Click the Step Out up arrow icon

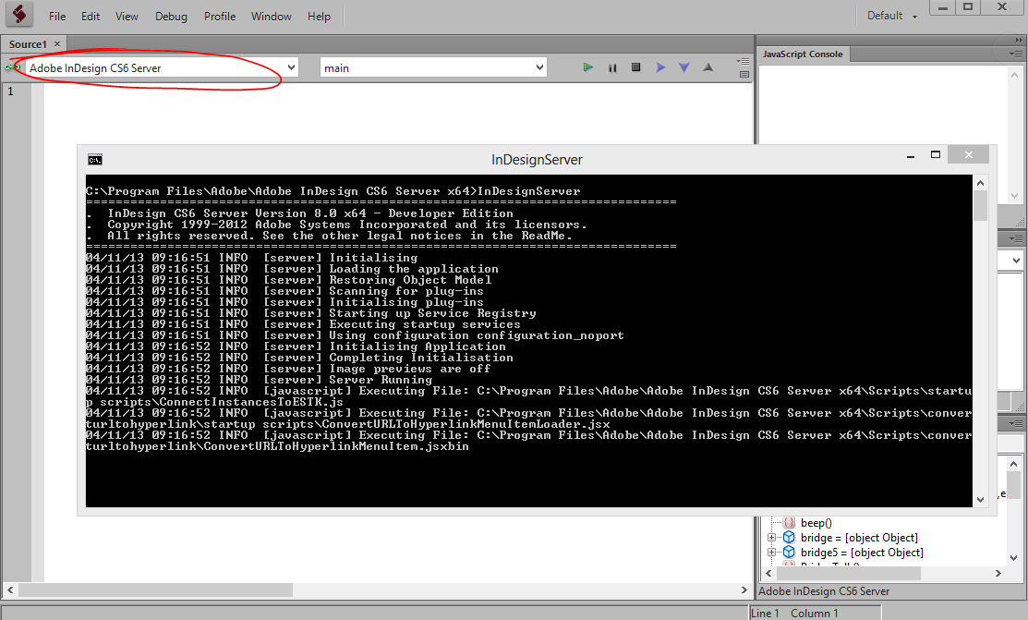(x=708, y=67)
